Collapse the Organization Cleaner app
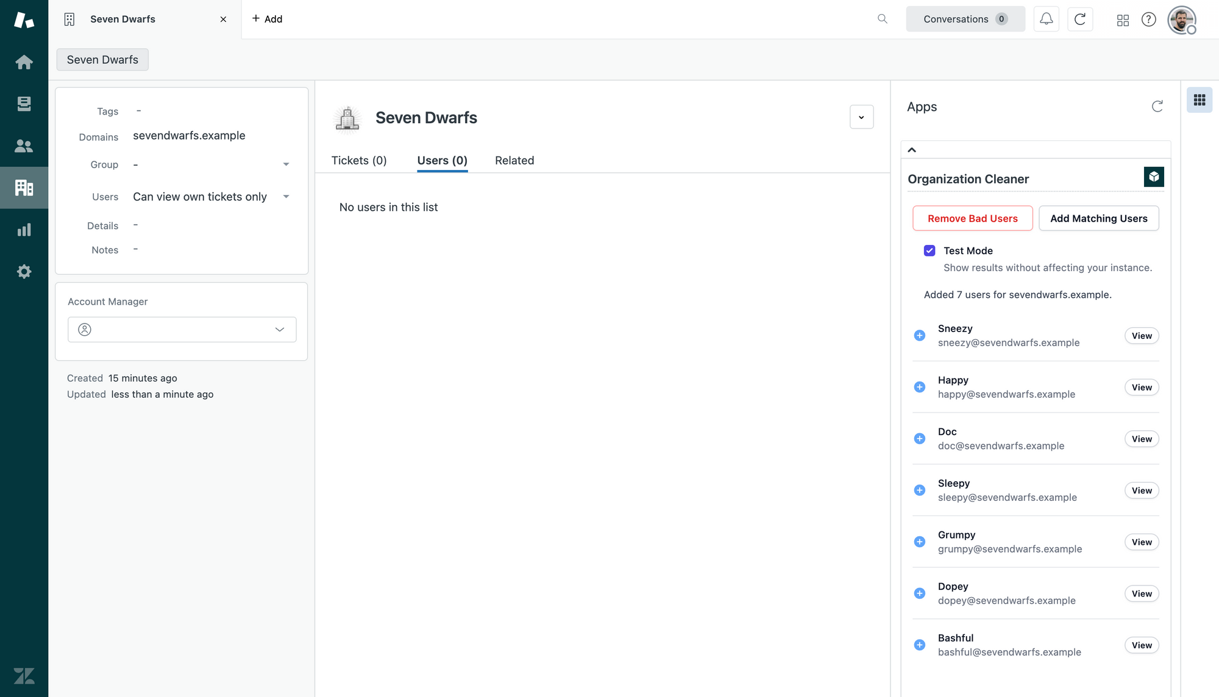1219x697 pixels. pos(912,150)
